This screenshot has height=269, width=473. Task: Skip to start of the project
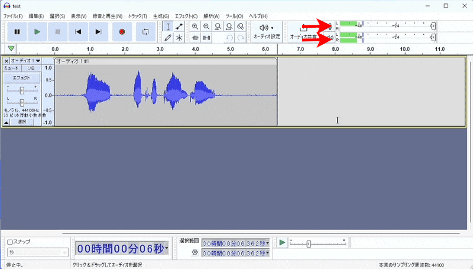click(x=78, y=32)
